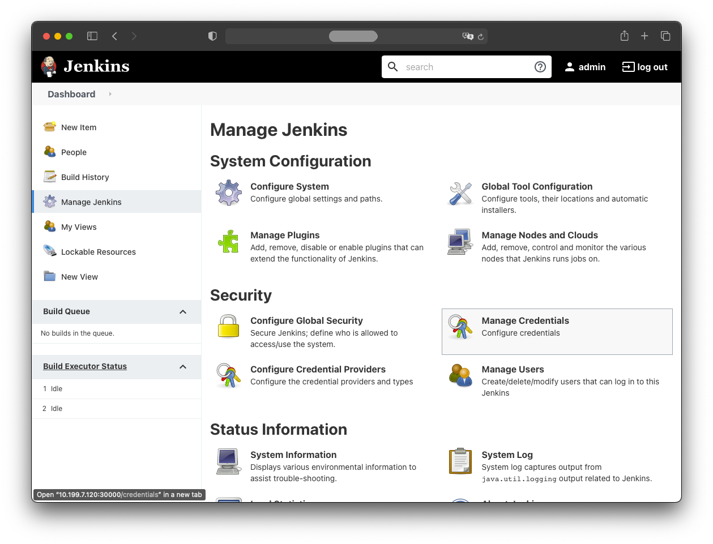This screenshot has width=713, height=544.
Task: Click the search help question mark icon
Action: pyautogui.click(x=540, y=67)
